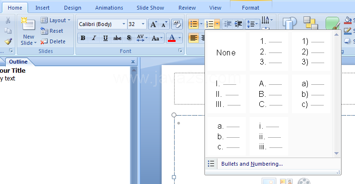The width and height of the screenshot is (355, 184).
Task: Click the Shape Outline pencil icon
Action: click(348, 30)
